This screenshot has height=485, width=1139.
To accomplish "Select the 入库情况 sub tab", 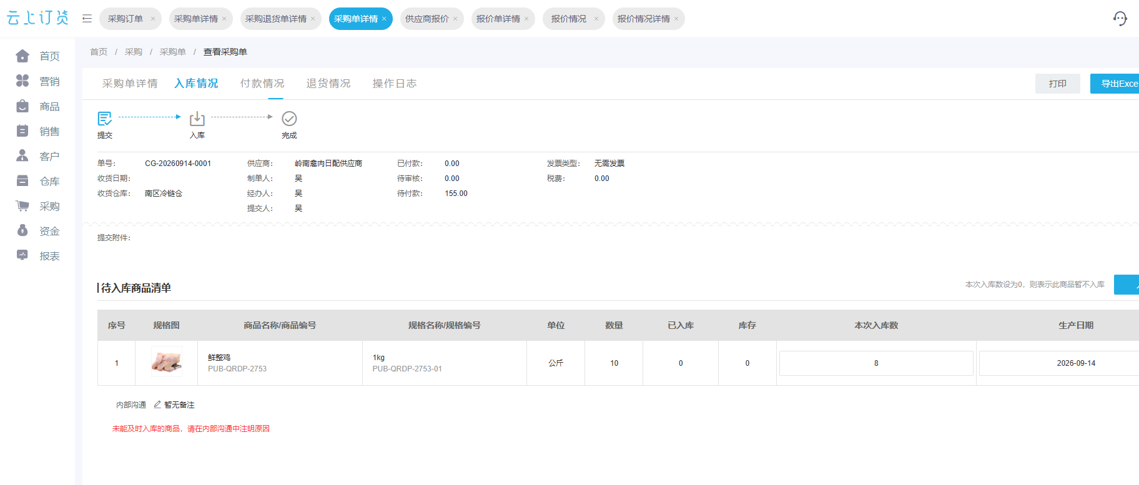I will pyautogui.click(x=196, y=83).
